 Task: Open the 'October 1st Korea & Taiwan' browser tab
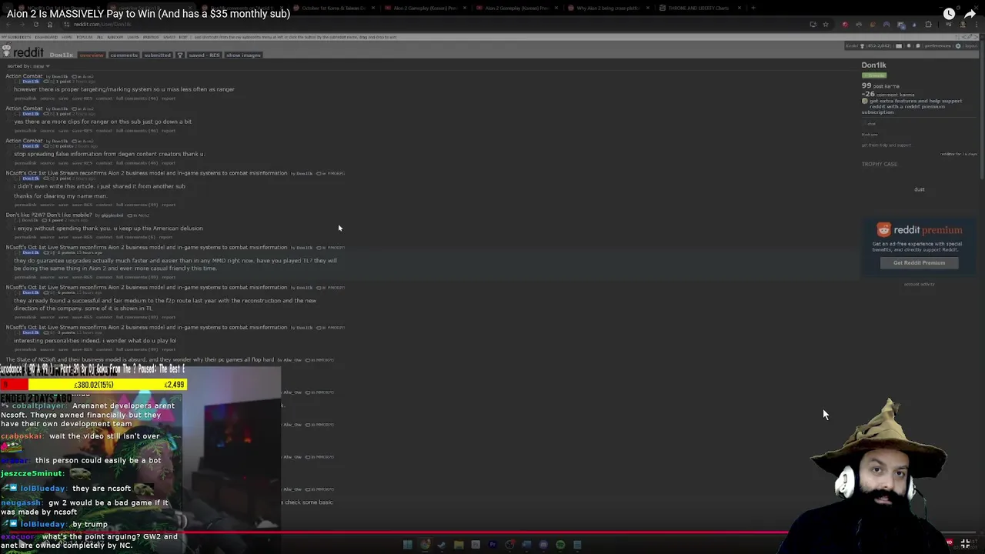pos(334,8)
